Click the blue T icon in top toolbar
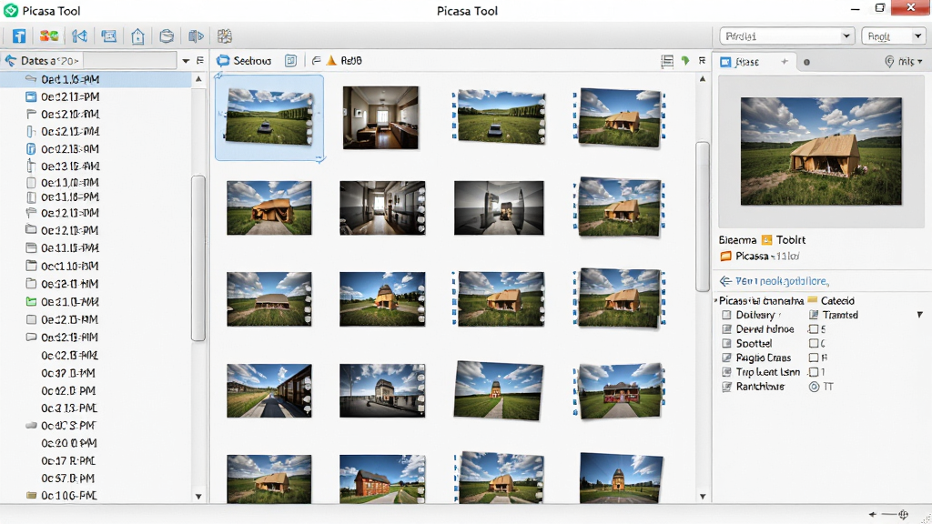Image resolution: width=932 pixels, height=524 pixels. tap(19, 36)
